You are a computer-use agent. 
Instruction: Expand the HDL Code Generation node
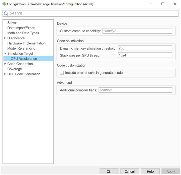point(5,74)
